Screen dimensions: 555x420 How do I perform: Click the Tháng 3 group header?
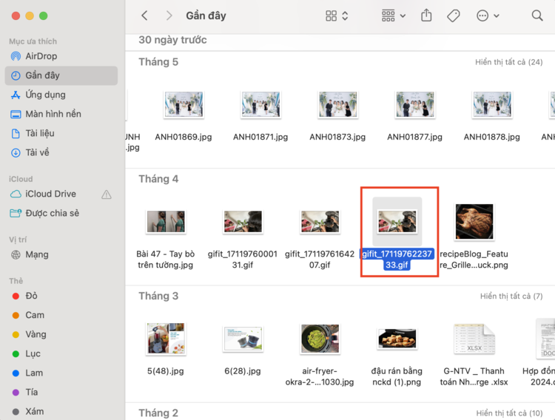(158, 297)
